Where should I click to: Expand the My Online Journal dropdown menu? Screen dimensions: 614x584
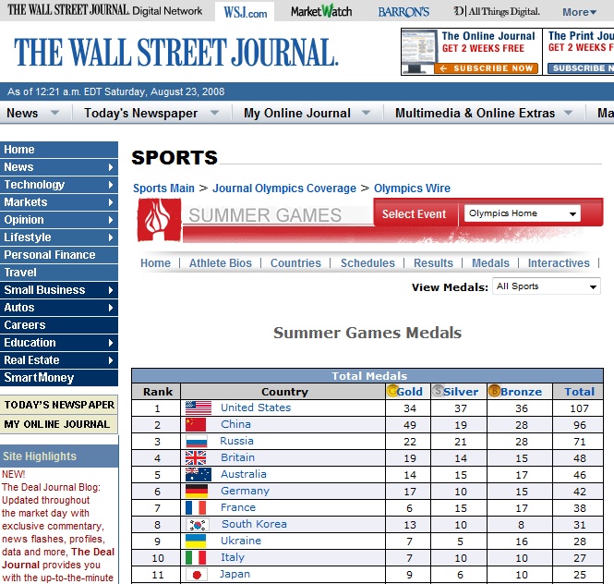pyautogui.click(x=367, y=113)
